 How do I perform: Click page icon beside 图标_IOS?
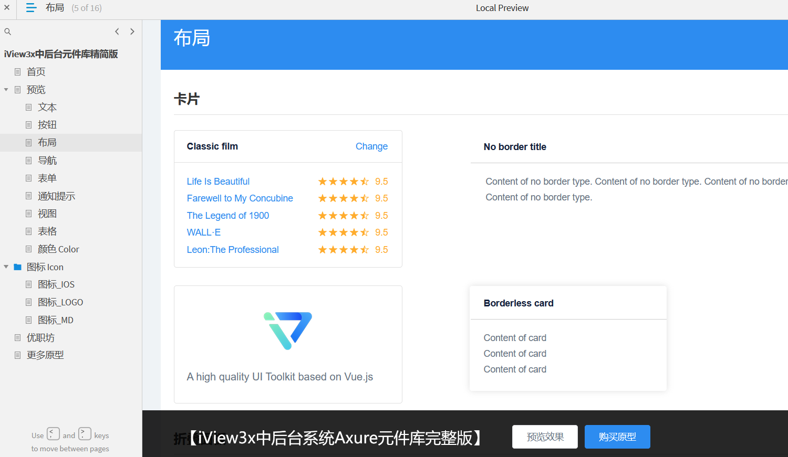point(29,284)
